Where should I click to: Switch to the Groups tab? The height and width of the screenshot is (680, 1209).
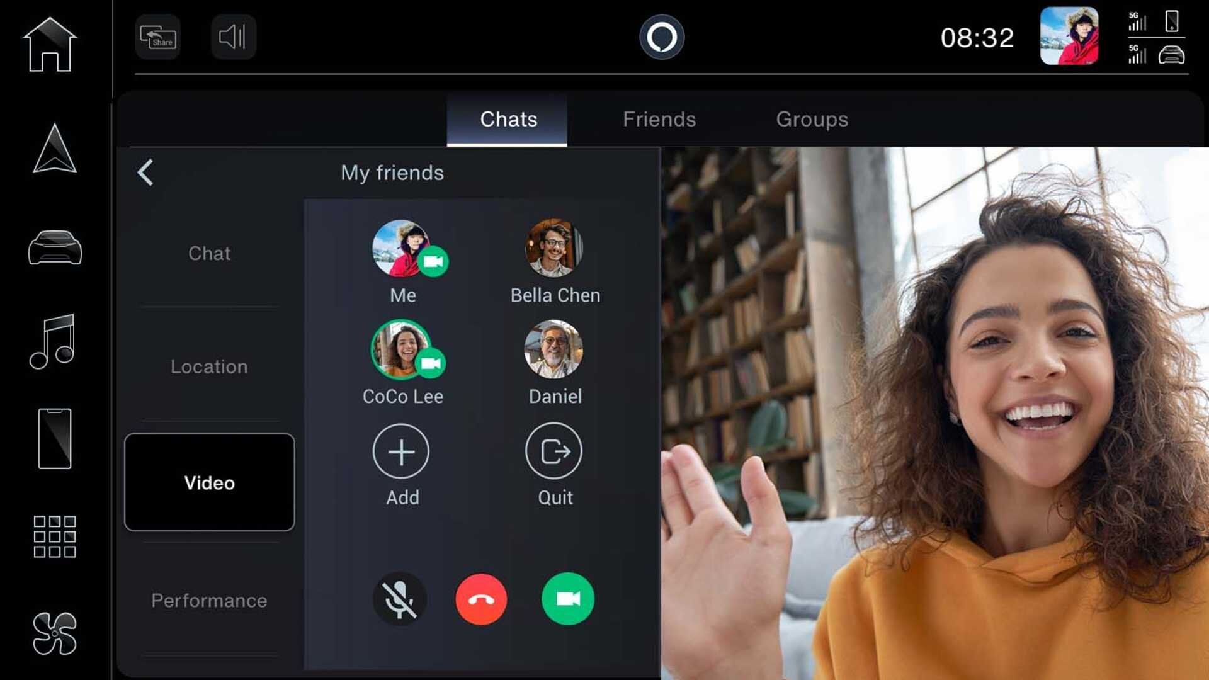click(x=811, y=119)
